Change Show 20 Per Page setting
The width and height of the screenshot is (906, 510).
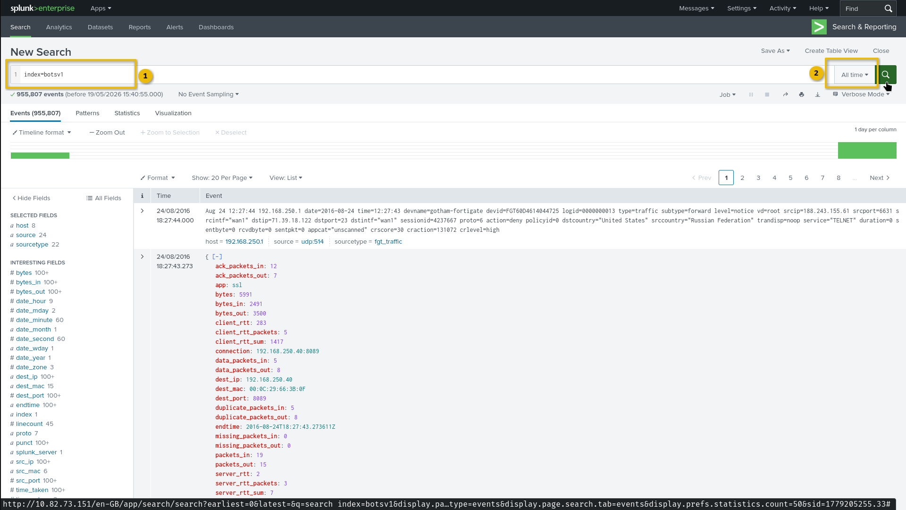pyautogui.click(x=222, y=178)
